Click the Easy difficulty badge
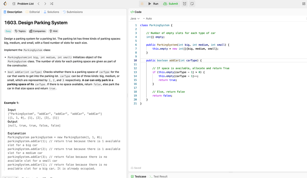The image size is (307, 178). 8,31
